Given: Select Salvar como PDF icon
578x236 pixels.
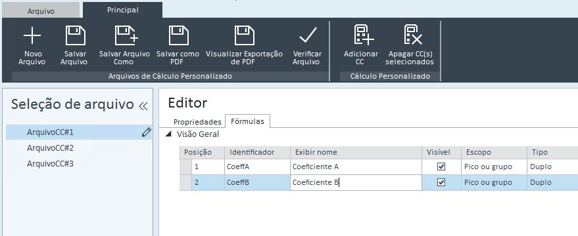Looking at the screenshot, I should coord(178,35).
